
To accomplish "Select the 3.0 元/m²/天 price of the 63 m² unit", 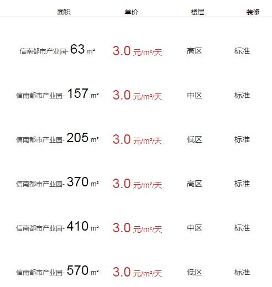I will (x=138, y=51).
